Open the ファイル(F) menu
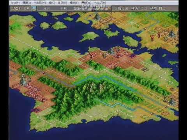This screenshot has height=140, width=187. pyautogui.click(x=15, y=3)
